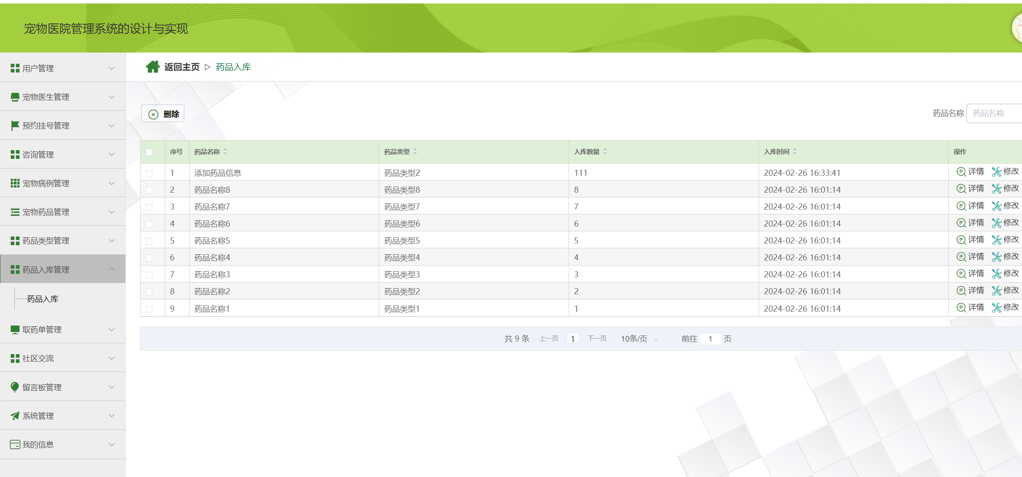The height and width of the screenshot is (477, 1022).
Task: Go to 上一页 in pagination
Action: [549, 339]
